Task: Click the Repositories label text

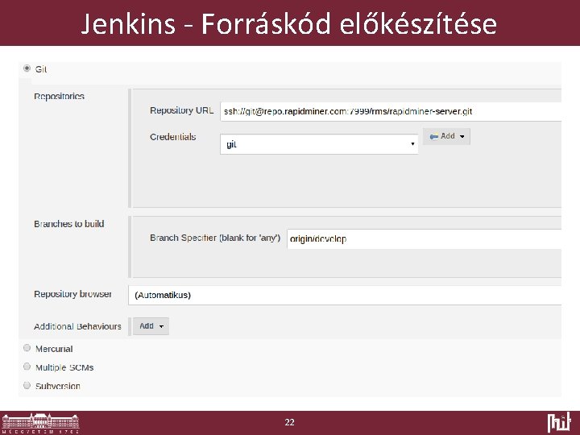Action: coord(59,96)
